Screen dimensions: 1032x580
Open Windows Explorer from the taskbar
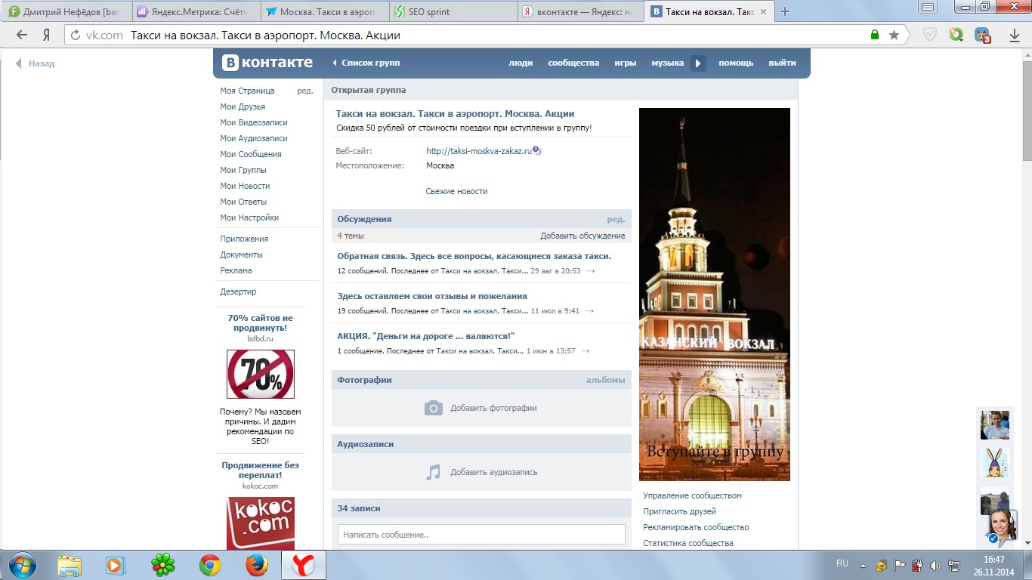click(70, 565)
